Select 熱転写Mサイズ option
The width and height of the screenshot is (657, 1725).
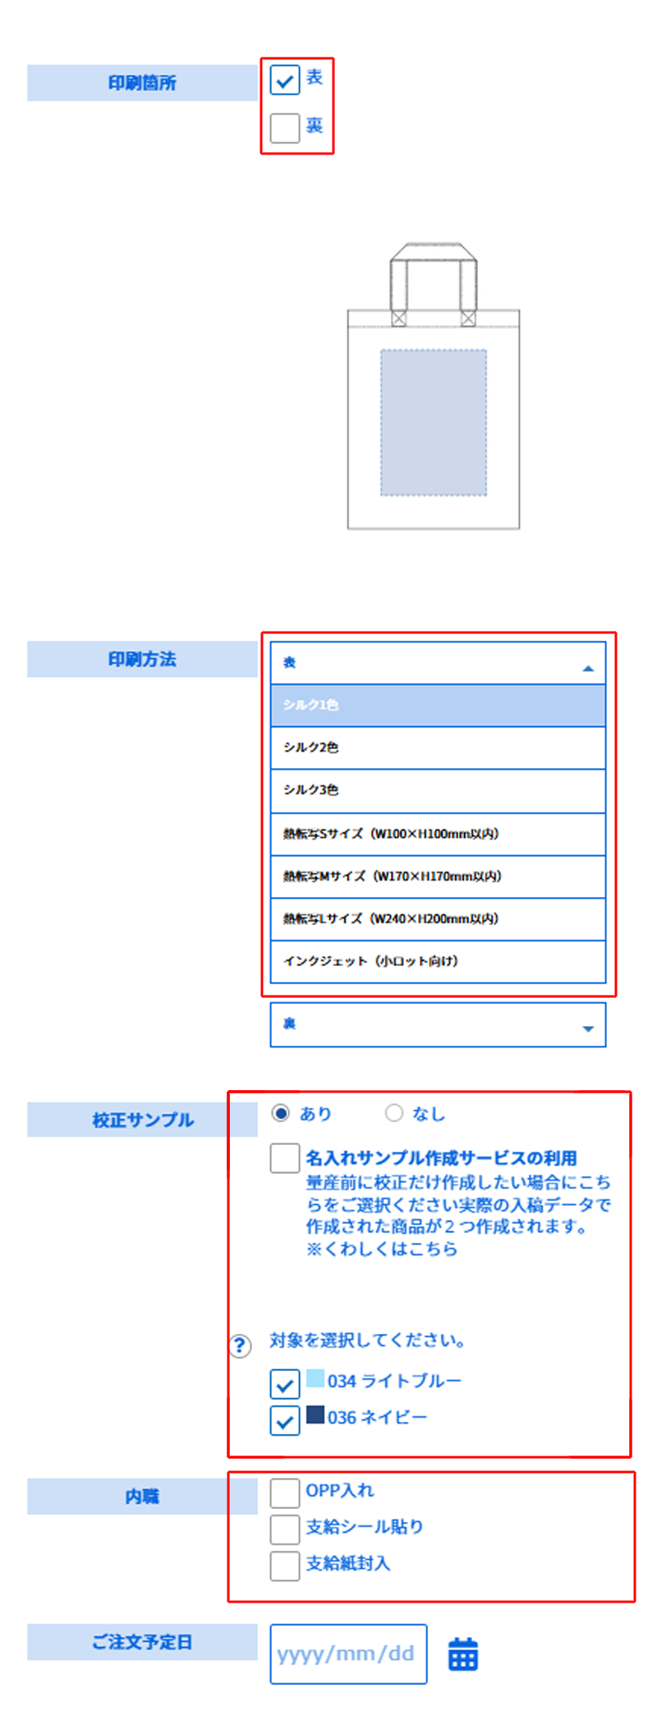pyautogui.click(x=438, y=877)
